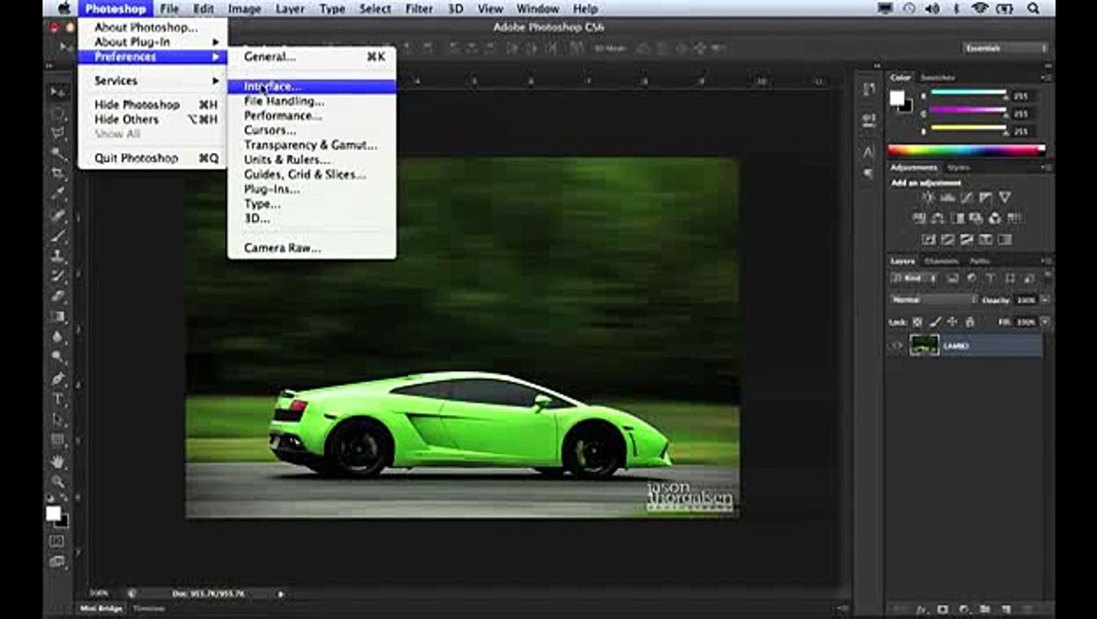
Task: Click the layer Opacity value field
Action: point(1026,300)
